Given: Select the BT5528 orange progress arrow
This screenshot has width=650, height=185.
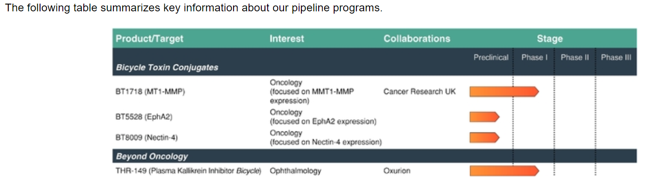Looking at the screenshot, I should 485,117.
